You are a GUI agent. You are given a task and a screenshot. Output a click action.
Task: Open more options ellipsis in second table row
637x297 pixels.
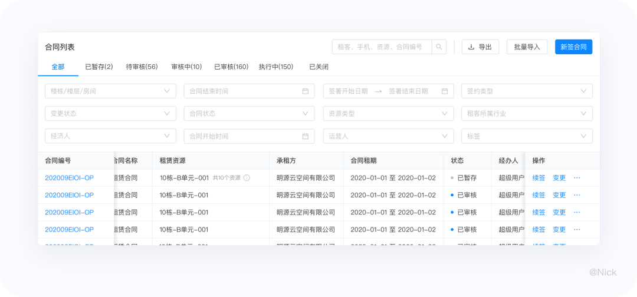pos(577,195)
